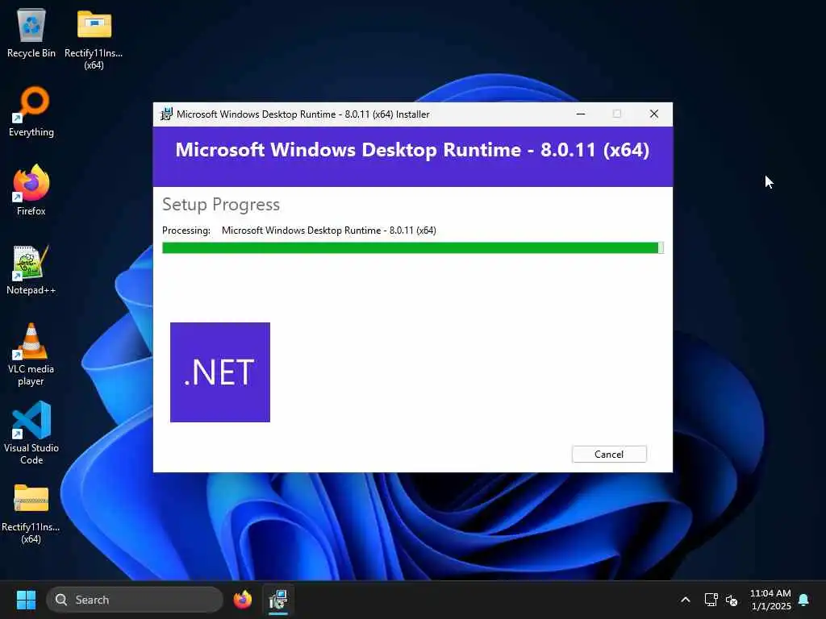
Task: Click the taskbar Search box
Action: coord(135,600)
